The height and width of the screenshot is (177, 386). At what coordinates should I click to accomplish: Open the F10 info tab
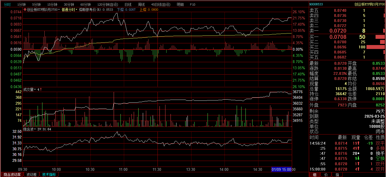(x=193, y=5)
